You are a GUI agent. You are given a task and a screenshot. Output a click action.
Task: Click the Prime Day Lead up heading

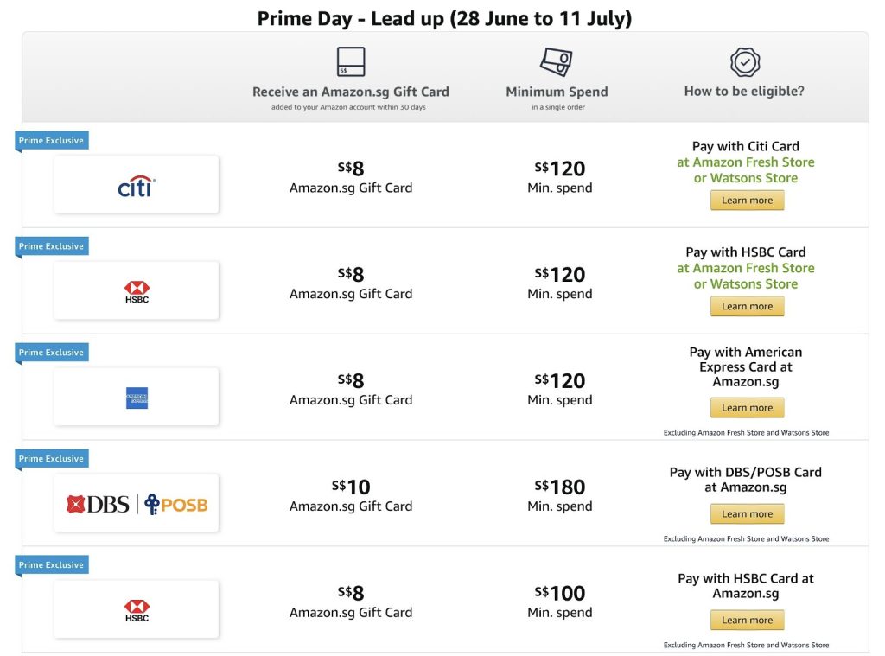(444, 18)
